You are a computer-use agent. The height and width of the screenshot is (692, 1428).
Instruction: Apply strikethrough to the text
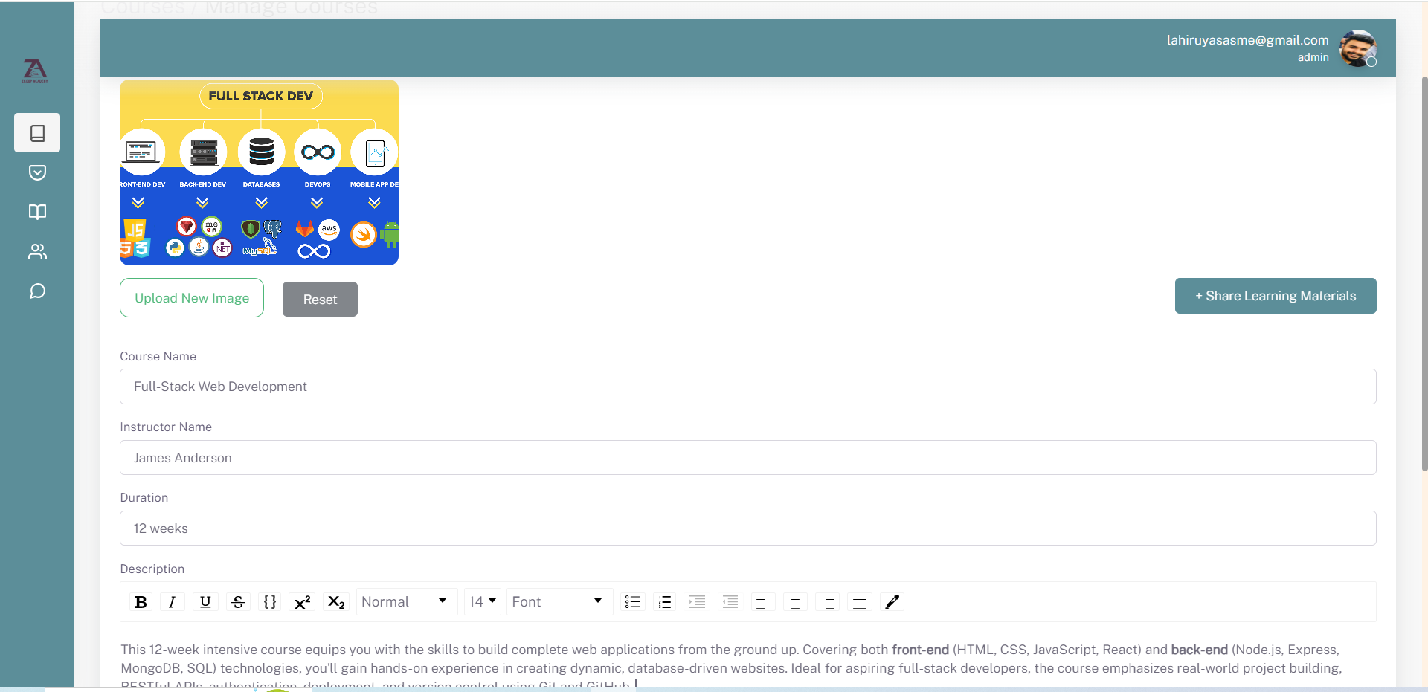[x=238, y=602]
